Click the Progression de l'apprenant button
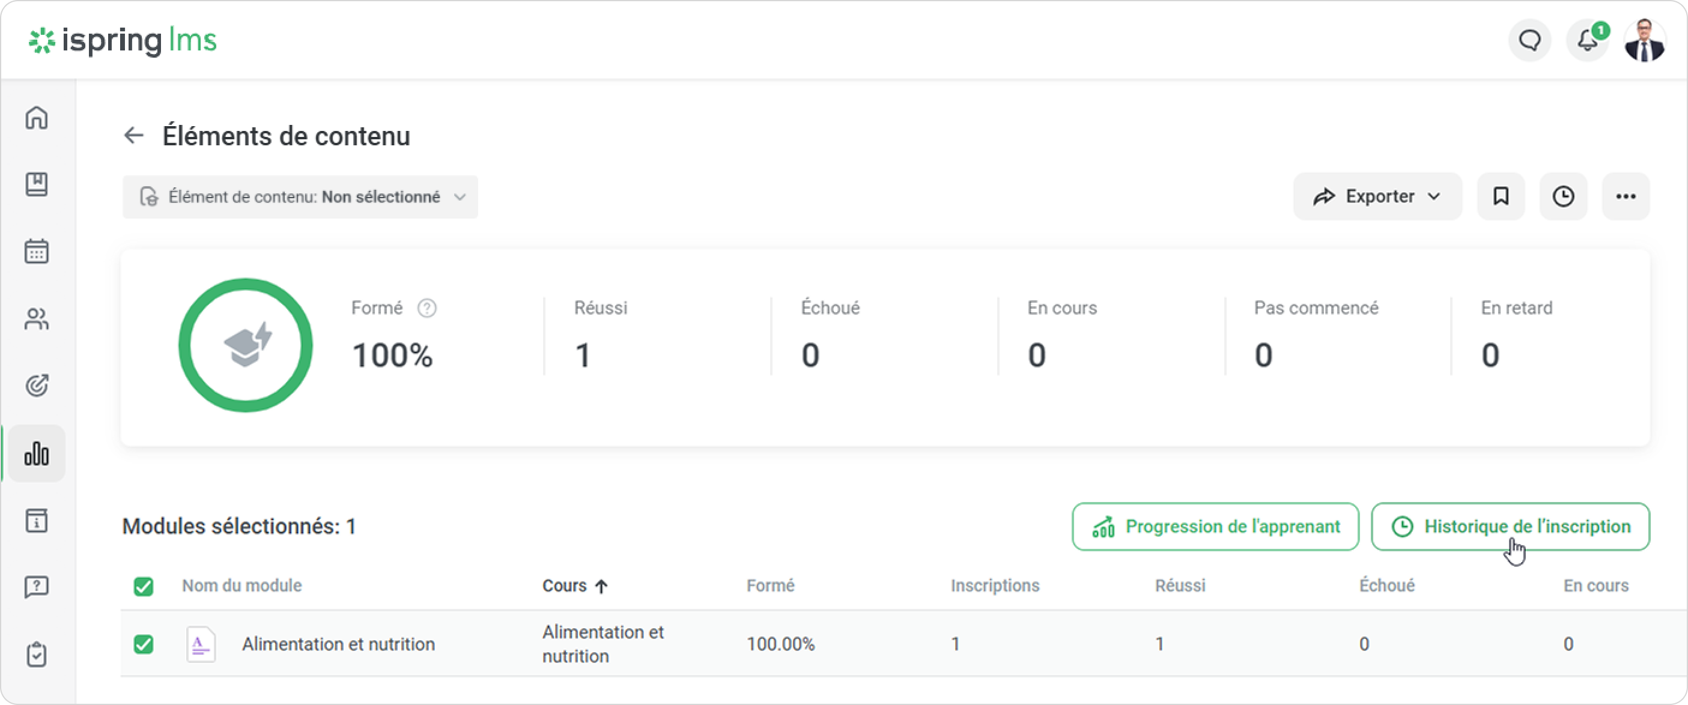The height and width of the screenshot is (705, 1688). (1216, 527)
